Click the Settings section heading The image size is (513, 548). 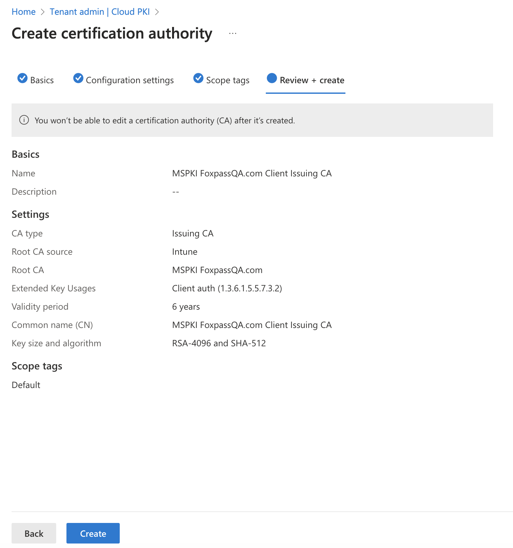[30, 215]
